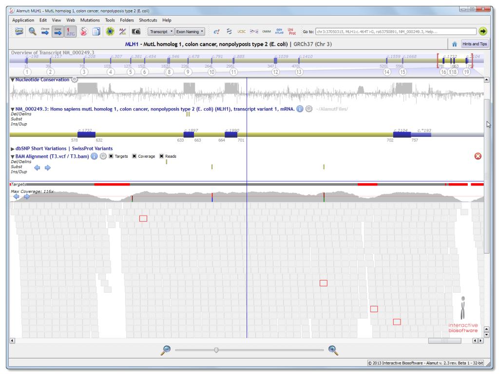This screenshot has width=499, height=374.
Task: Open the Application menu
Action: click(x=23, y=20)
